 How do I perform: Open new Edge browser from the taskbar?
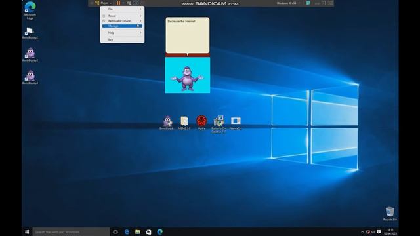pos(160,232)
